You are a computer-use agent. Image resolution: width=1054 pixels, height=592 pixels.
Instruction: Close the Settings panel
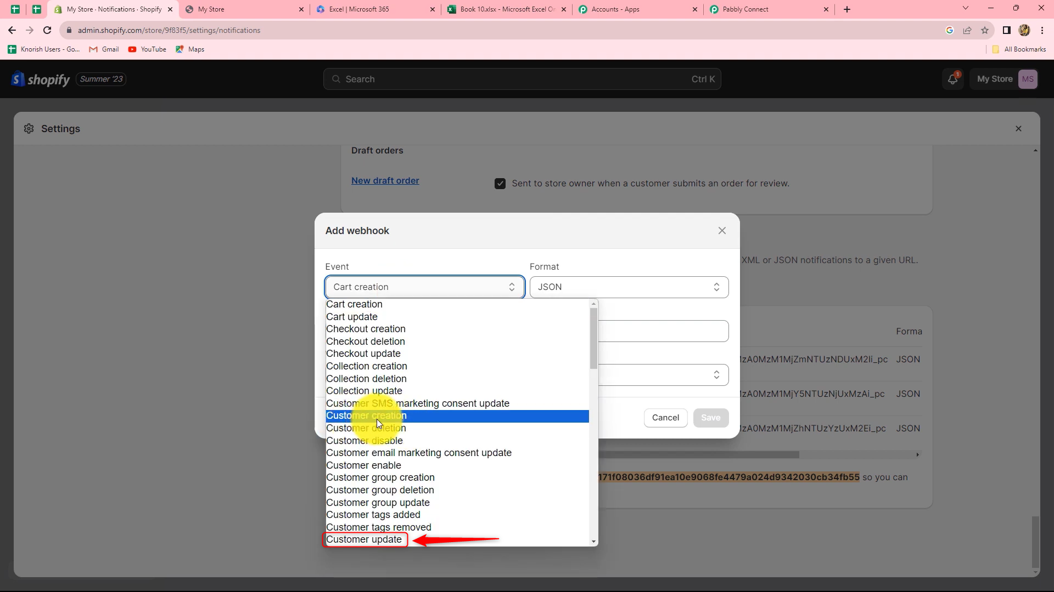click(x=1018, y=129)
